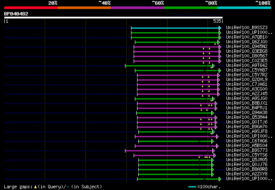Select the UniRef100_A3CG00 label

point(247,89)
